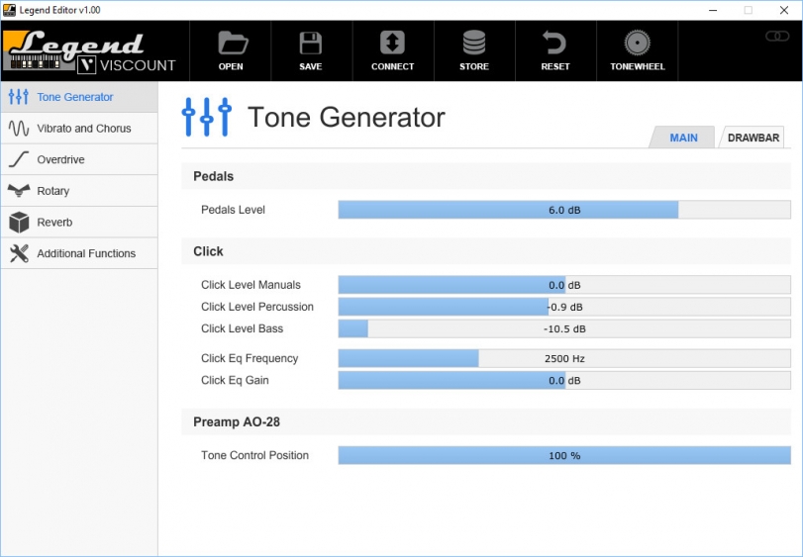Open the Vibrato and Chorus section

coord(79,128)
